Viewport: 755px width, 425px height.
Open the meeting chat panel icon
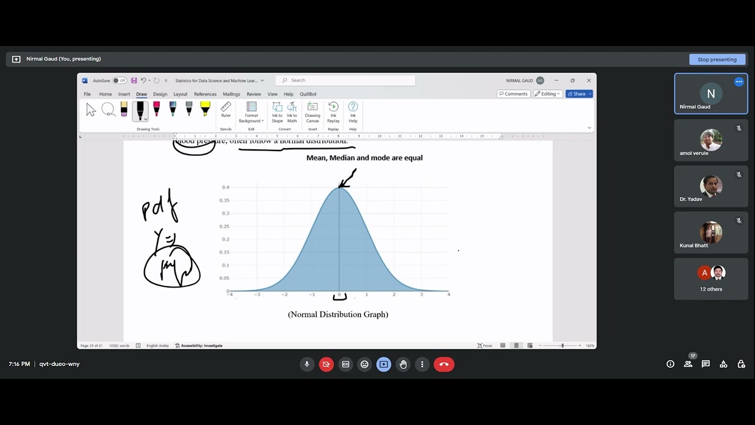coord(705,364)
